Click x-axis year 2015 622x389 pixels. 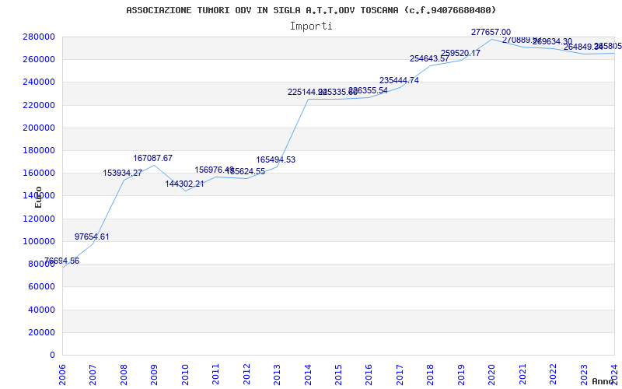pyautogui.click(x=338, y=375)
